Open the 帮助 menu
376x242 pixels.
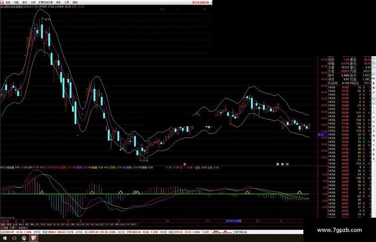pyautogui.click(x=75, y=2)
